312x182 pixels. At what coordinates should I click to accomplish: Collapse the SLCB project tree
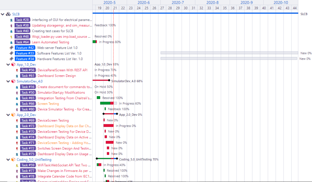[2, 14]
